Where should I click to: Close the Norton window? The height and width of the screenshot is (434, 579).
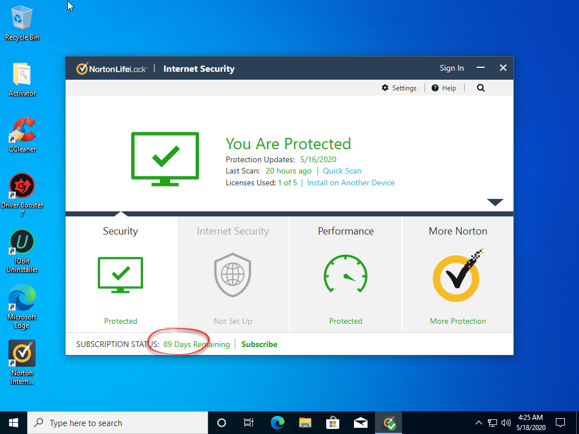click(x=503, y=68)
